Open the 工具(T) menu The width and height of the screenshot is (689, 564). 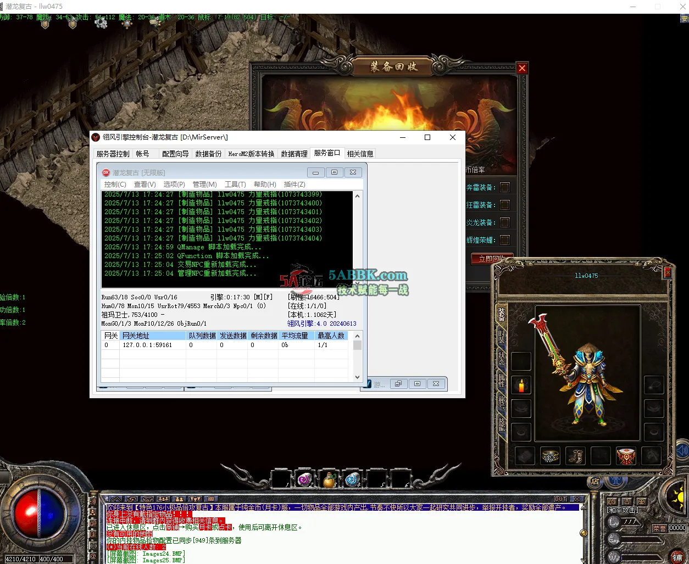(235, 185)
